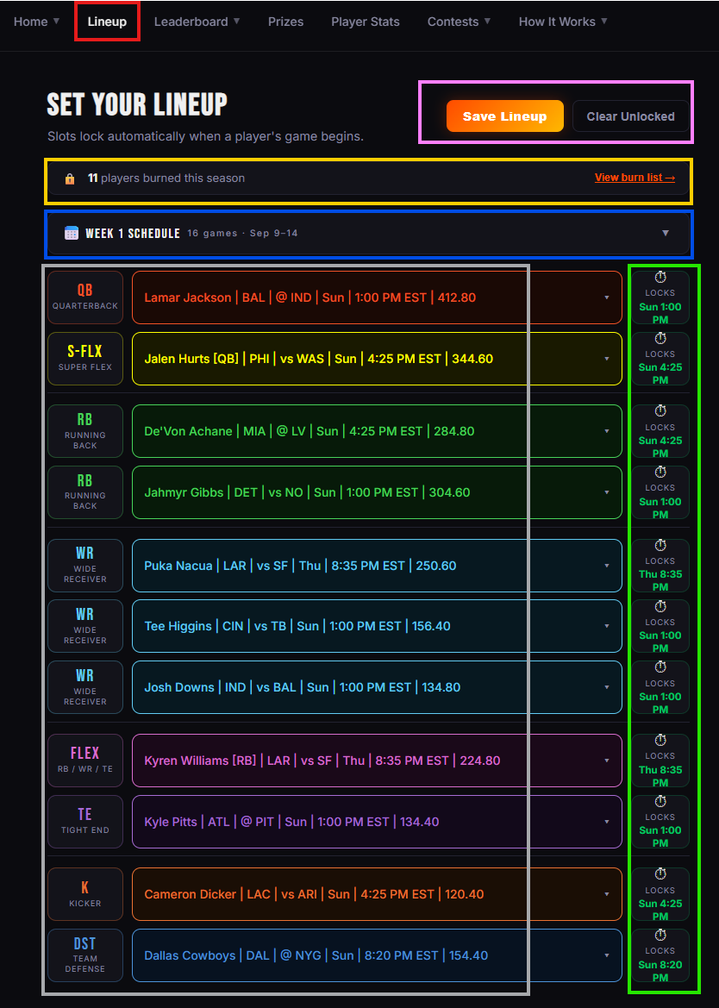Click the WR label beside Josh Downs
Screen dimensions: 719x1008
(84, 687)
